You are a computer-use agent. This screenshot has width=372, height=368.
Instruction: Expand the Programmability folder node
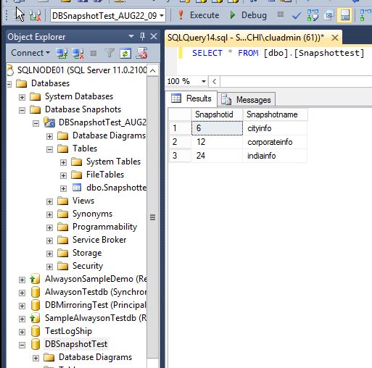pos(49,227)
